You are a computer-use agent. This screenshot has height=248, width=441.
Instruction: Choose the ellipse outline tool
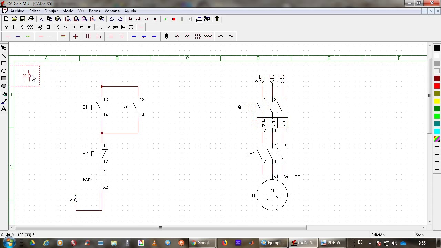click(x=4, y=71)
